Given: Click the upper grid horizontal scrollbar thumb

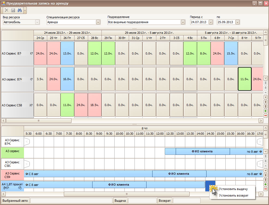Looking at the screenshot, I should [38, 120].
